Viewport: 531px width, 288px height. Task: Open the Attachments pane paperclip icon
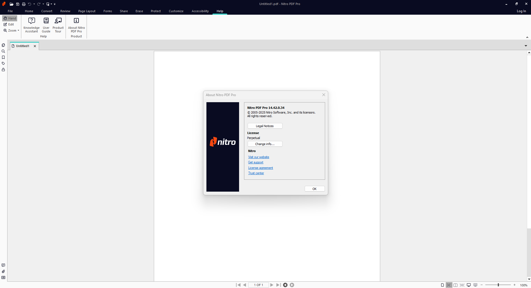coord(3,271)
